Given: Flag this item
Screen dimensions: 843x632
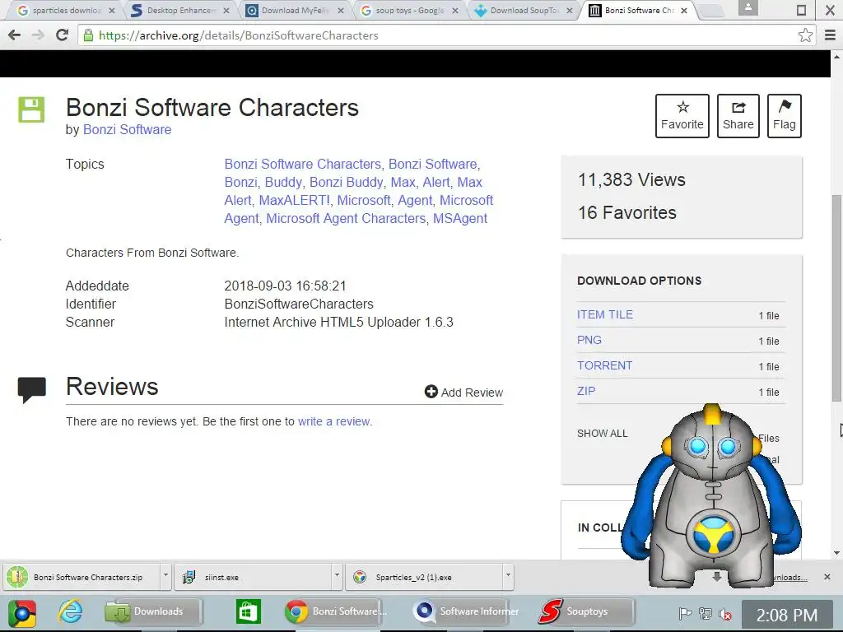Looking at the screenshot, I should (785, 116).
